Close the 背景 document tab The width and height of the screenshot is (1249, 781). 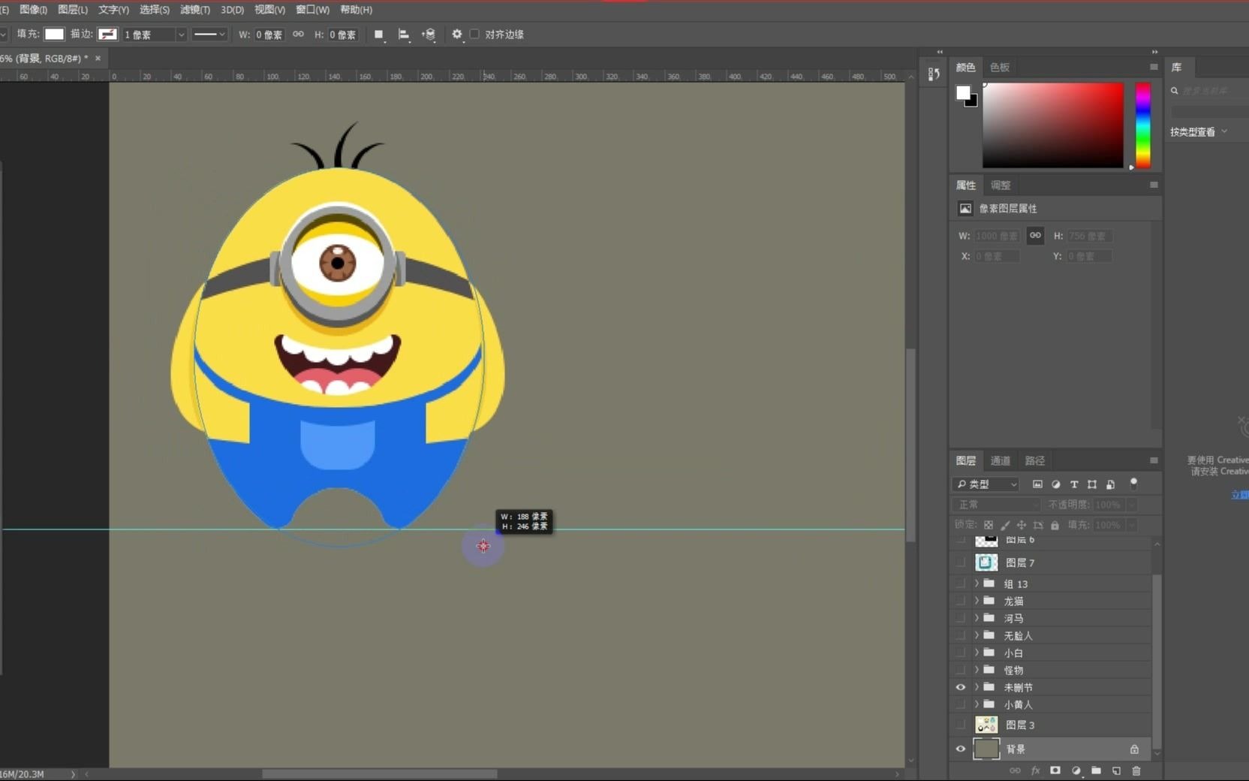tap(98, 58)
